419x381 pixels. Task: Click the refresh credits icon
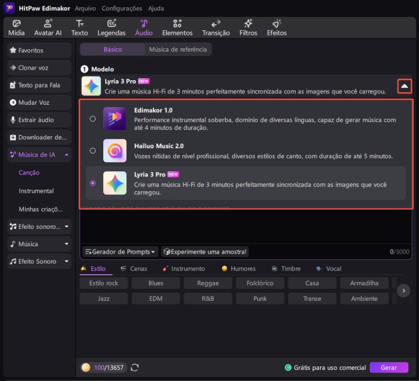click(135, 367)
